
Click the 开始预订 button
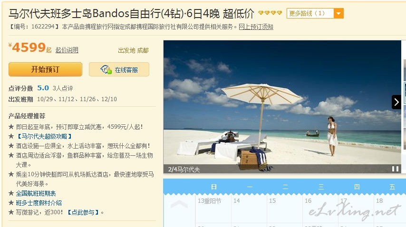[x=45, y=69]
